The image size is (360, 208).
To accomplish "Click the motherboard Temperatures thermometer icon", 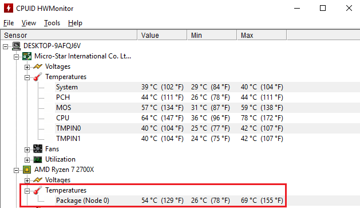I will [x=38, y=77].
